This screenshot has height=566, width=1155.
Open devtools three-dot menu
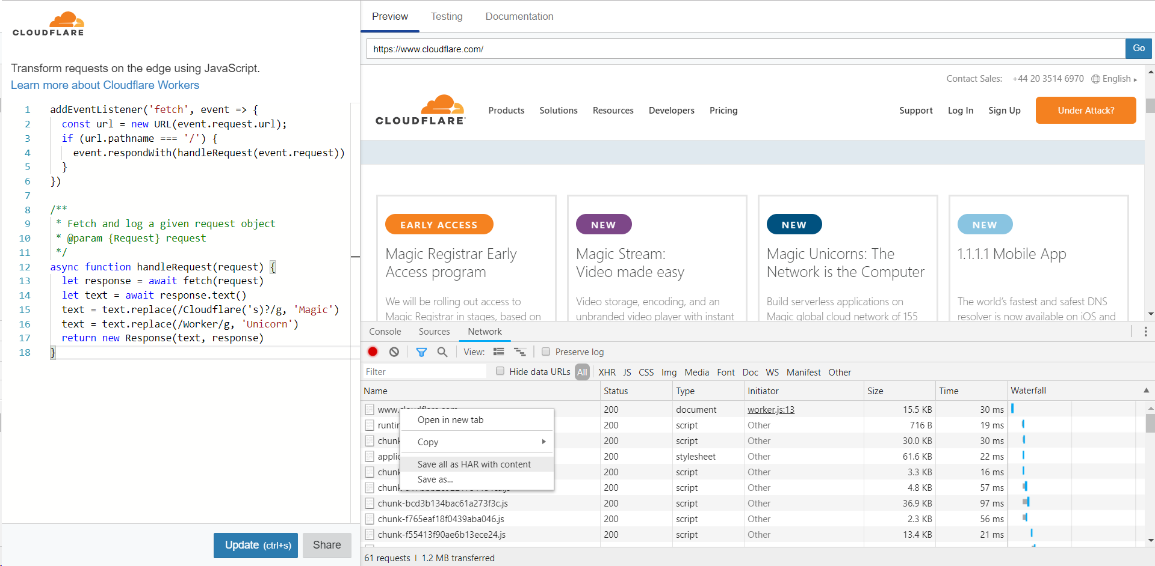(1145, 332)
